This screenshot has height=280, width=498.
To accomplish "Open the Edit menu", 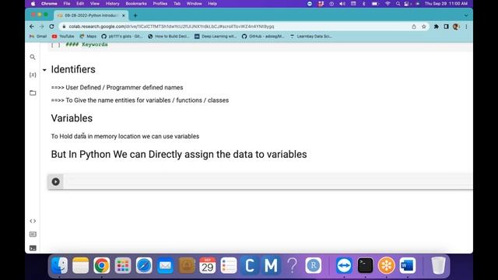I will point(80,4).
